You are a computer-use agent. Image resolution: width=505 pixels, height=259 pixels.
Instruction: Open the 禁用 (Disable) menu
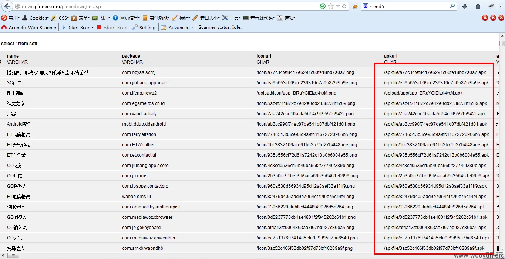pyautogui.click(x=10, y=18)
